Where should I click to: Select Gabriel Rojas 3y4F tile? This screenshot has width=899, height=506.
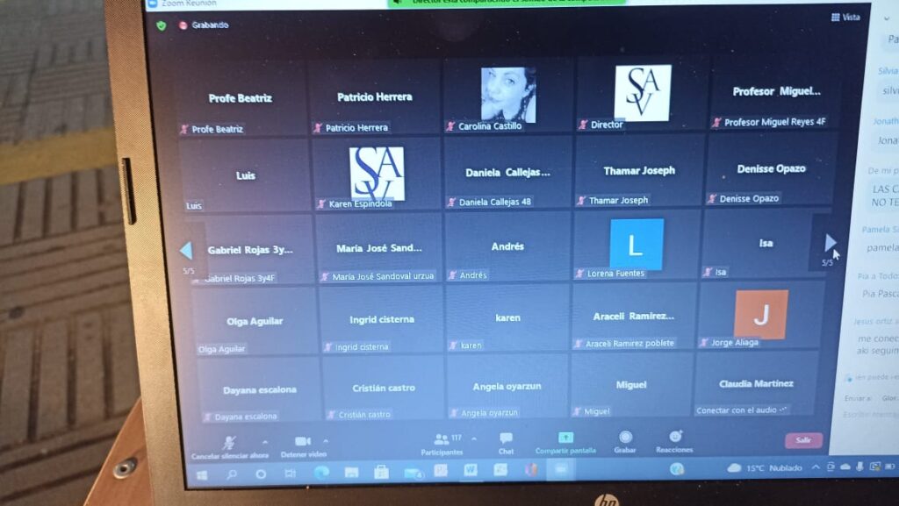pyautogui.click(x=252, y=250)
